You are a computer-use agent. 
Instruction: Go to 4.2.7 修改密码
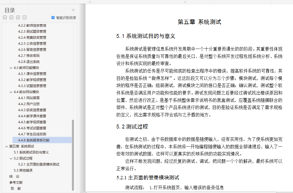pyautogui.click(x=29, y=55)
